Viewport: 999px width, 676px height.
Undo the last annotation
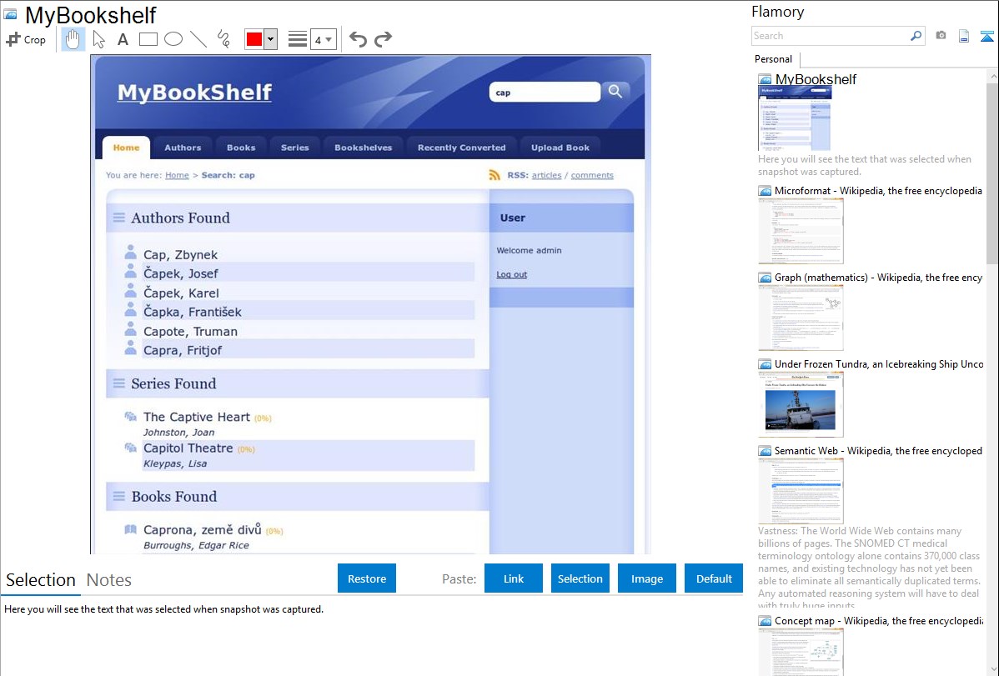pos(358,39)
